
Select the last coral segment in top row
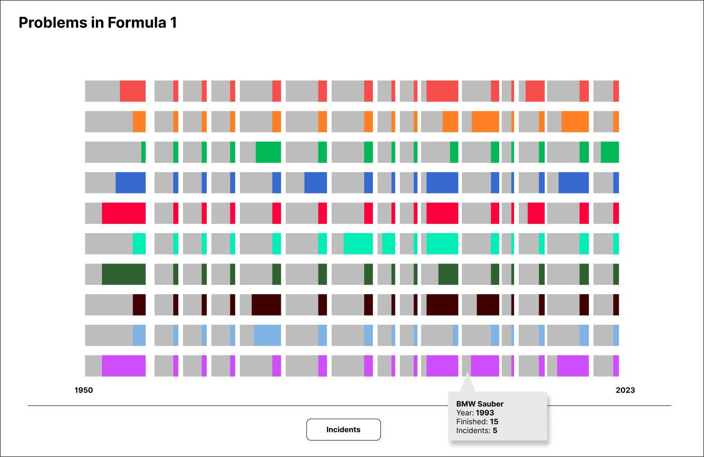(616, 91)
